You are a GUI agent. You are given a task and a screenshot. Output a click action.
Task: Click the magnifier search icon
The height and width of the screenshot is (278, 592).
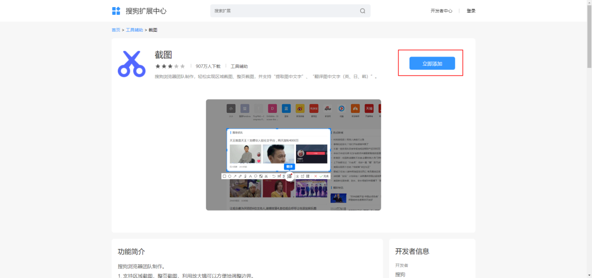362,11
